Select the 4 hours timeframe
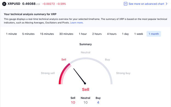 point(112,34)
